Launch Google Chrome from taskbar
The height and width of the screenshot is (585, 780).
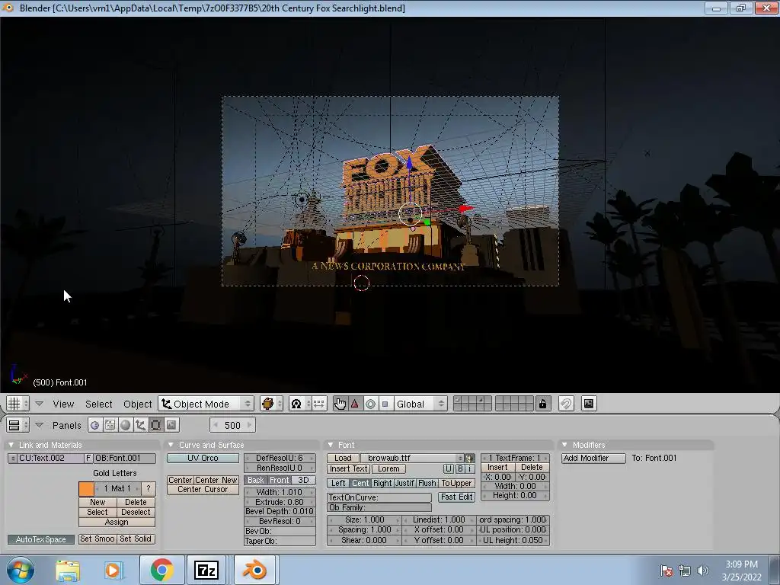[x=161, y=571]
